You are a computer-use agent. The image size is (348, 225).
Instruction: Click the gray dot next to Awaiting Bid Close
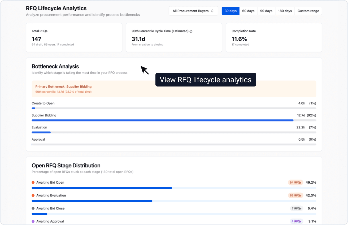pyautogui.click(x=33, y=208)
